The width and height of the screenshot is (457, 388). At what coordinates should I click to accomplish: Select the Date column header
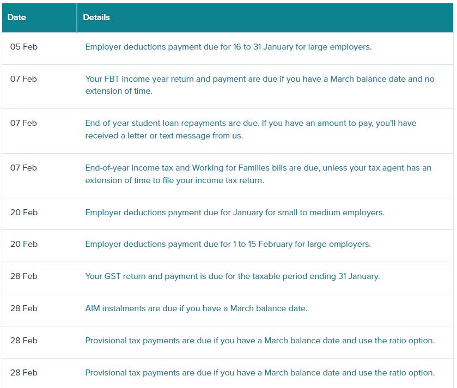click(x=39, y=17)
